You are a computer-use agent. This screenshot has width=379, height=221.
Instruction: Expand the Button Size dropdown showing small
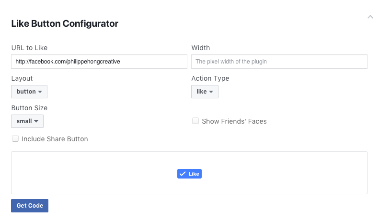tap(27, 121)
